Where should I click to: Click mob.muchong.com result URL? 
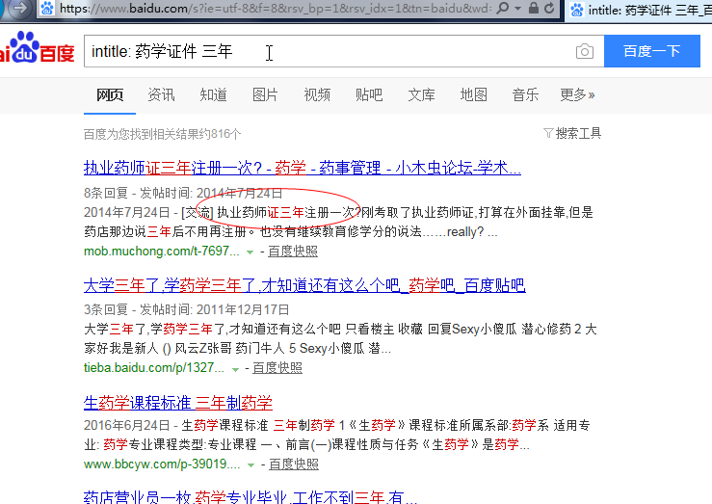tap(162, 252)
